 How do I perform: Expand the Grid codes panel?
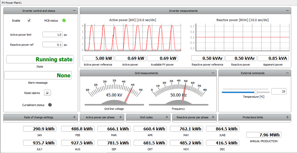click(167, 117)
